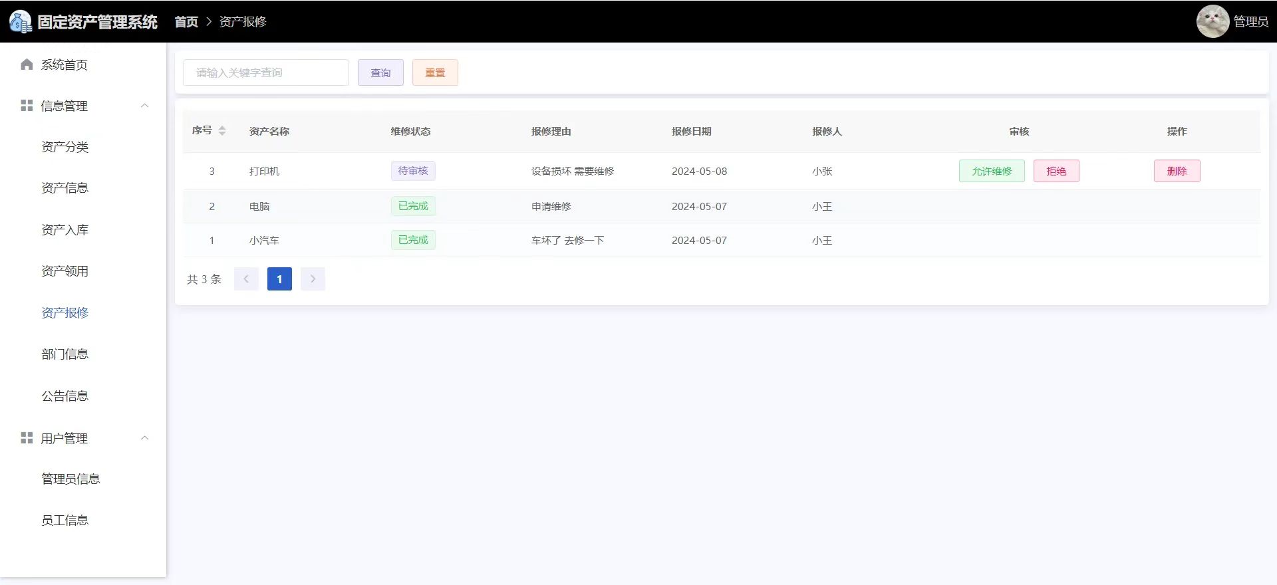Click the 共 3 条 total count

(x=204, y=279)
